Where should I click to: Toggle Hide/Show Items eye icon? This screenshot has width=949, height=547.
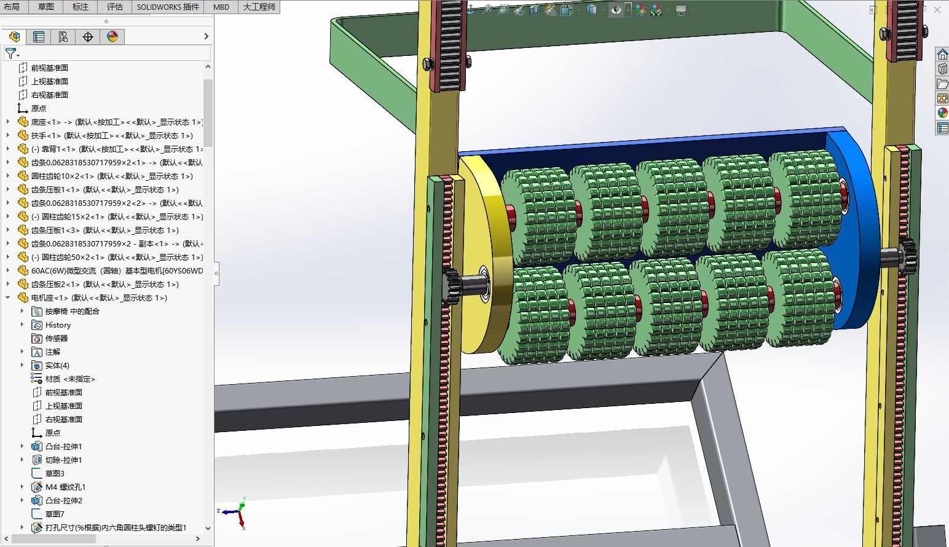[x=616, y=10]
